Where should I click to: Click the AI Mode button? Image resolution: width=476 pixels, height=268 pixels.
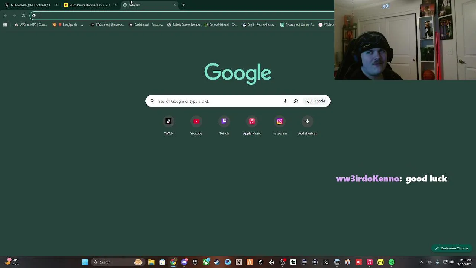click(x=315, y=101)
